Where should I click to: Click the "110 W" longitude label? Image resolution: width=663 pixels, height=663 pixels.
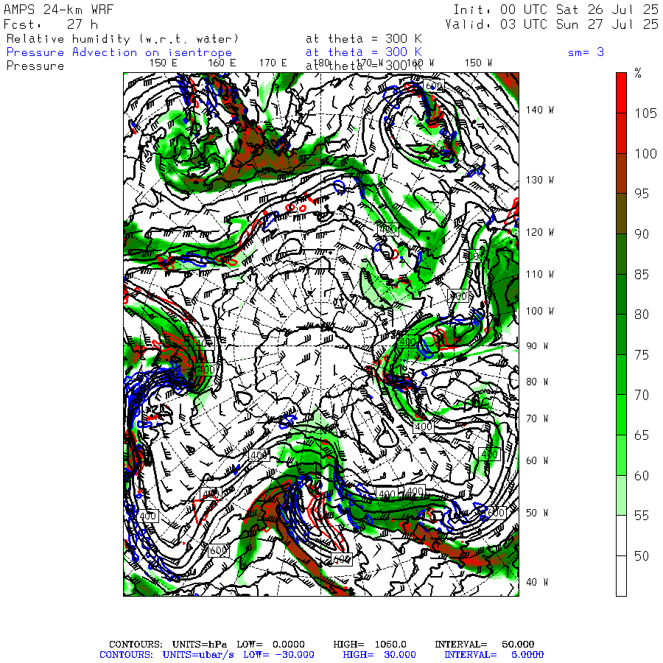coord(539,275)
